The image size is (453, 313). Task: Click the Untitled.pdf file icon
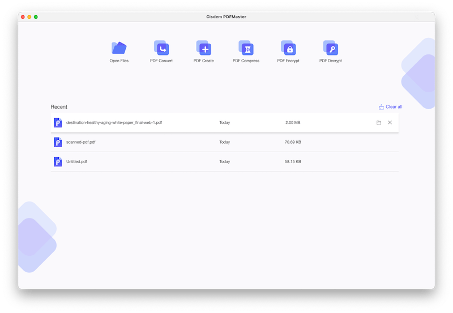point(58,162)
